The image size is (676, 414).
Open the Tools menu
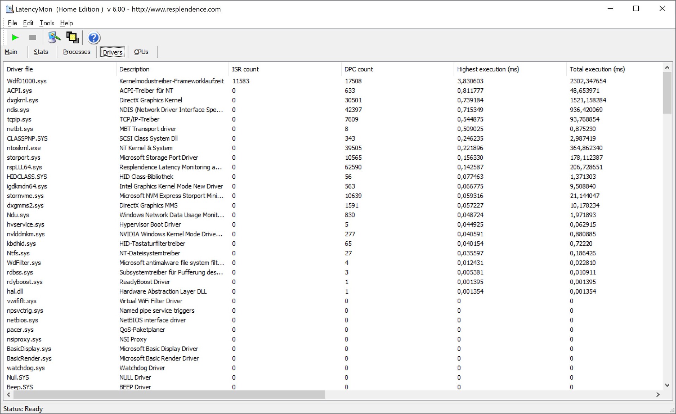coord(46,23)
